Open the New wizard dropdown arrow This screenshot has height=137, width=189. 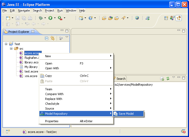click(12, 18)
